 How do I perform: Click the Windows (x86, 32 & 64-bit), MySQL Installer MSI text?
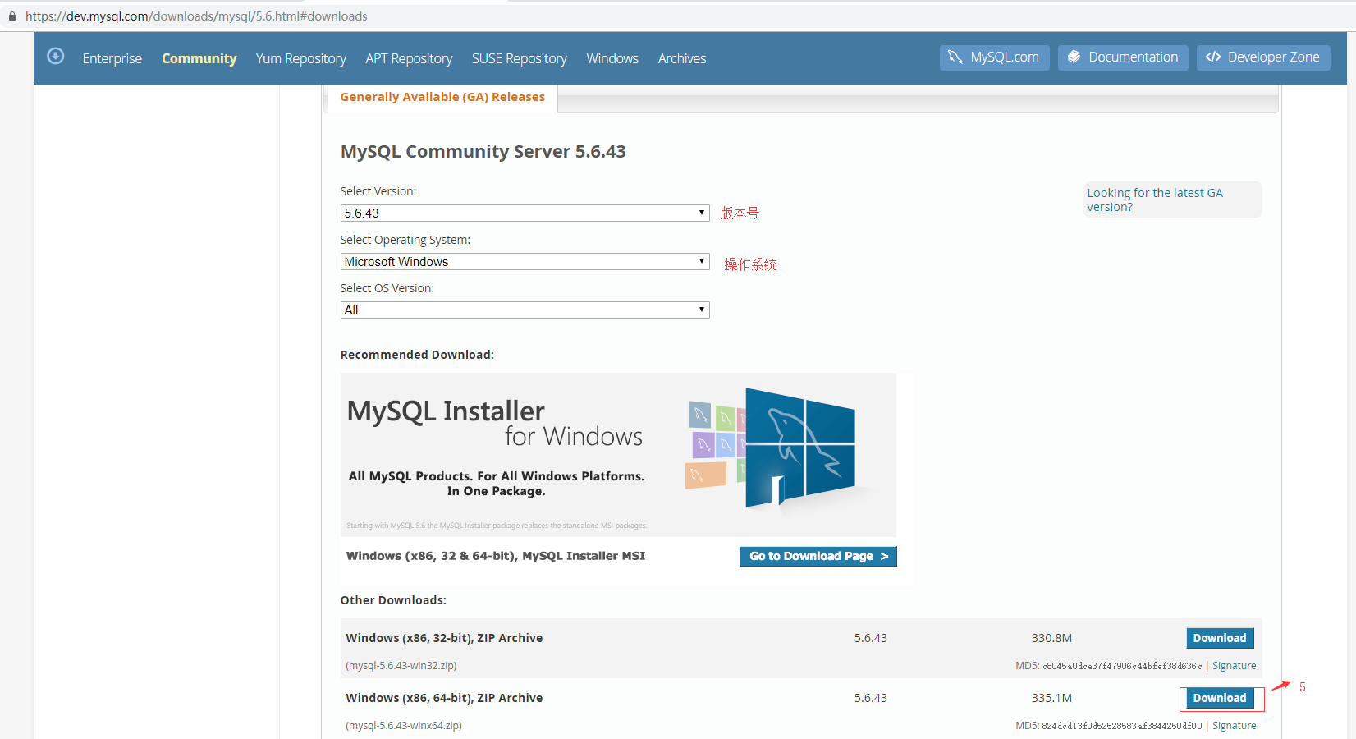coord(496,556)
